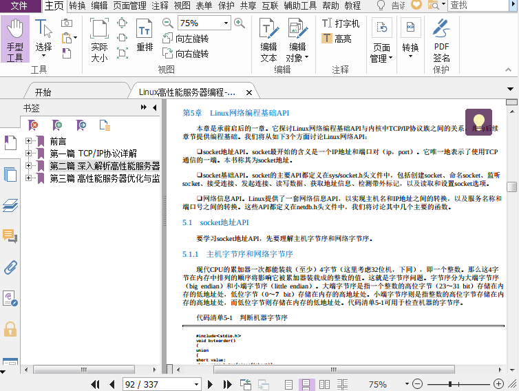This screenshot has width=519, height=391.
Task: Select the Hand tool (手型工具)
Action: (x=15, y=39)
